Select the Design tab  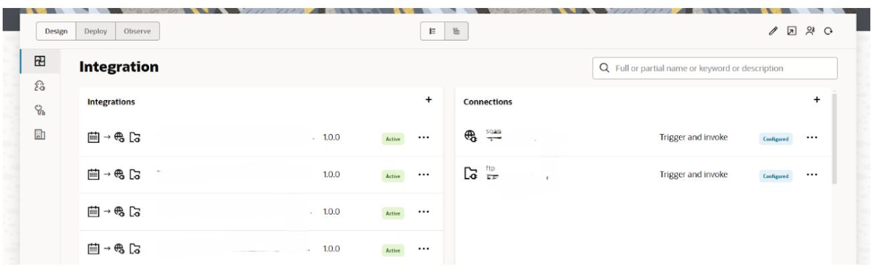[56, 31]
